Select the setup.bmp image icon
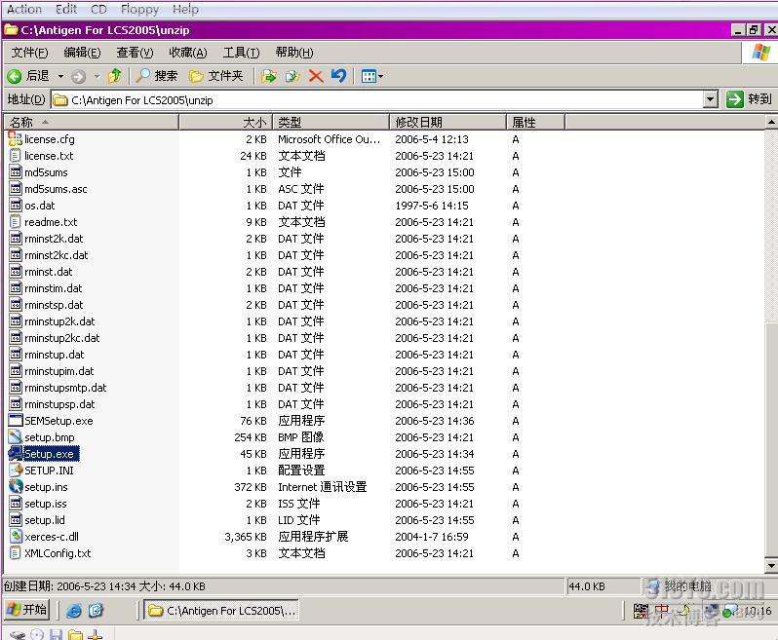778x640 pixels. point(16,436)
